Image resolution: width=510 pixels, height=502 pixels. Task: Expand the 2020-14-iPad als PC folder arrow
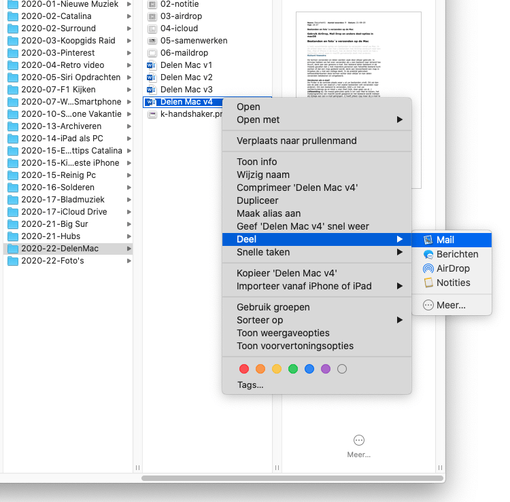[129, 139]
